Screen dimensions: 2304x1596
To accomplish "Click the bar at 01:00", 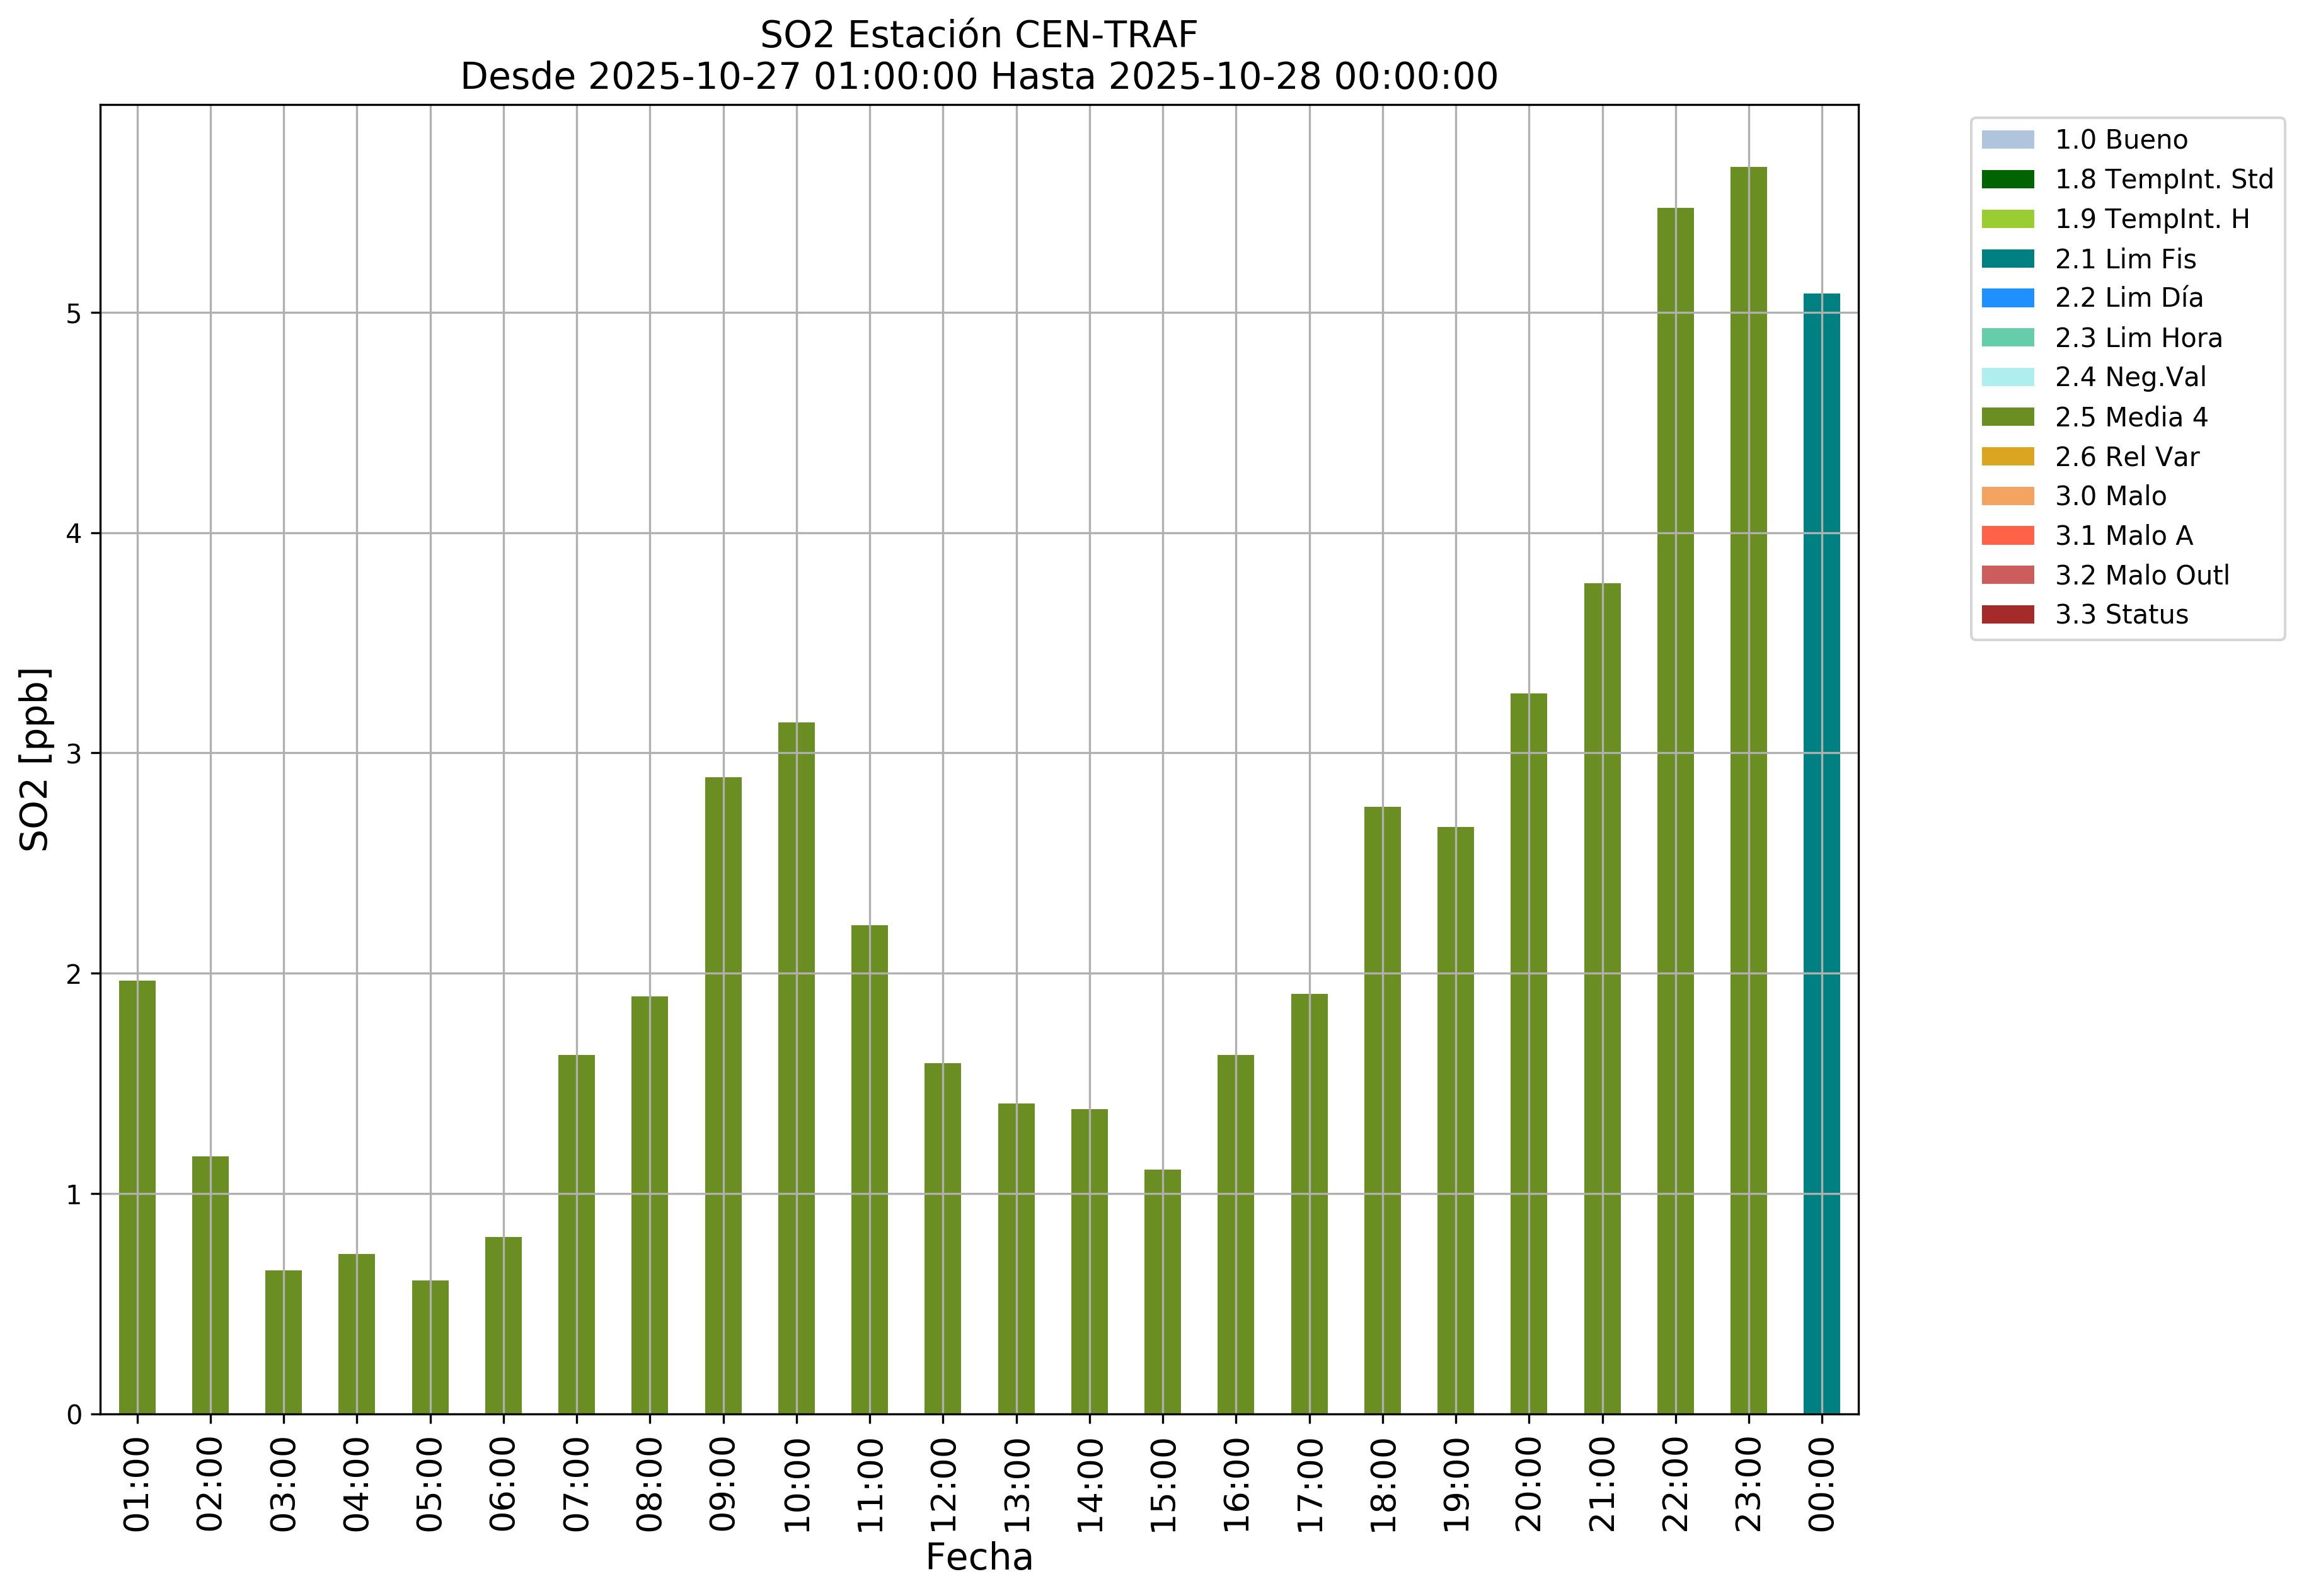I will pyautogui.click(x=137, y=1197).
